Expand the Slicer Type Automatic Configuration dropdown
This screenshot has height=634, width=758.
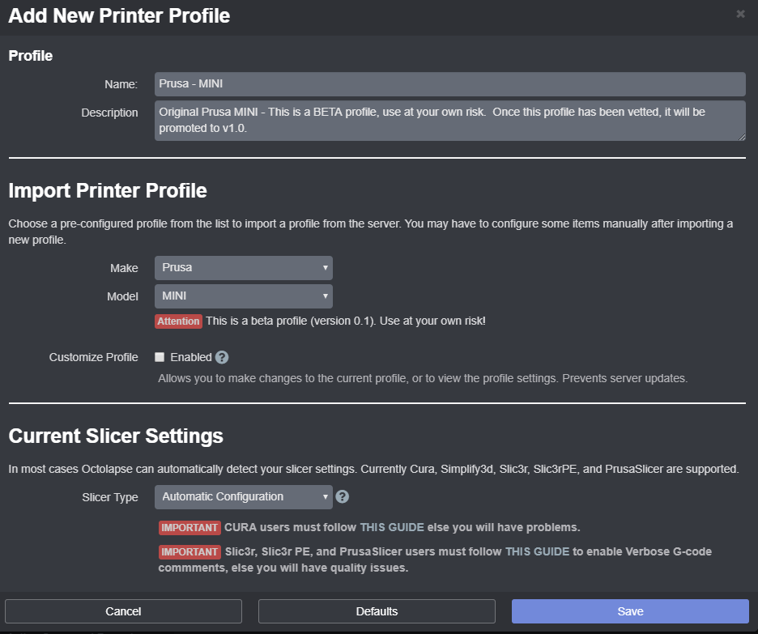point(244,497)
